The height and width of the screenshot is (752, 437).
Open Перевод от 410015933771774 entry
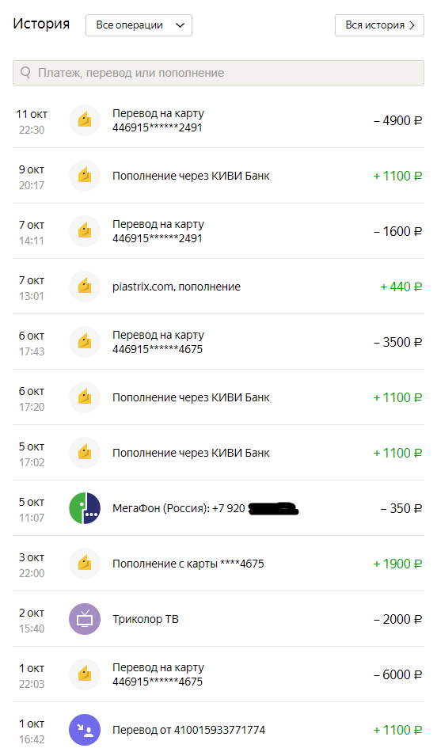tap(218, 730)
